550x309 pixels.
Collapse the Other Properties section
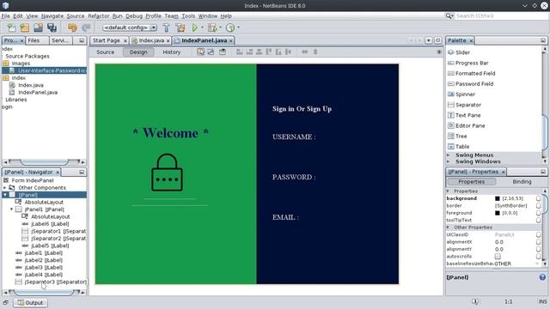(448, 227)
